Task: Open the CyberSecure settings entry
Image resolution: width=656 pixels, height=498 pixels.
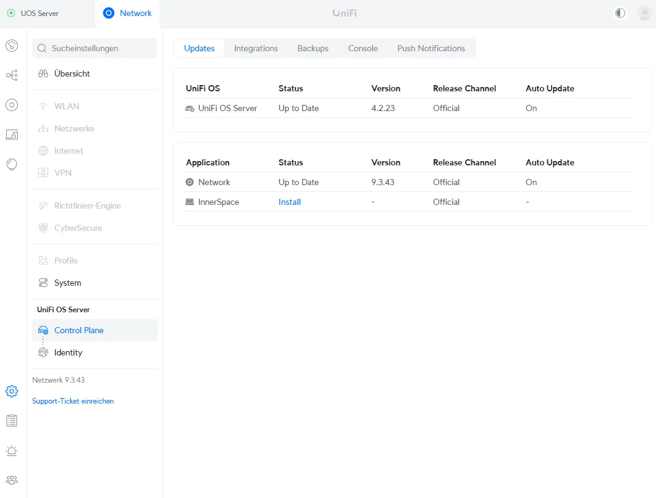Action: tap(95, 228)
